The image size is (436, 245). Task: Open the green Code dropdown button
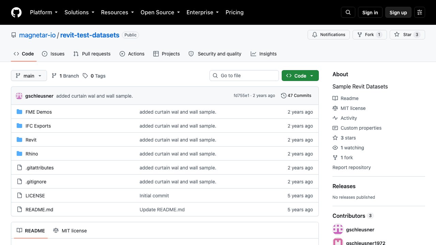300,76
